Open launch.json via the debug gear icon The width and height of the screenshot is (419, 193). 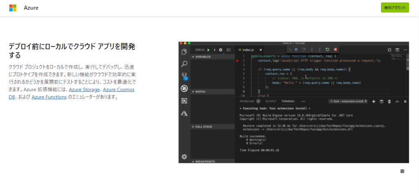tap(221, 50)
